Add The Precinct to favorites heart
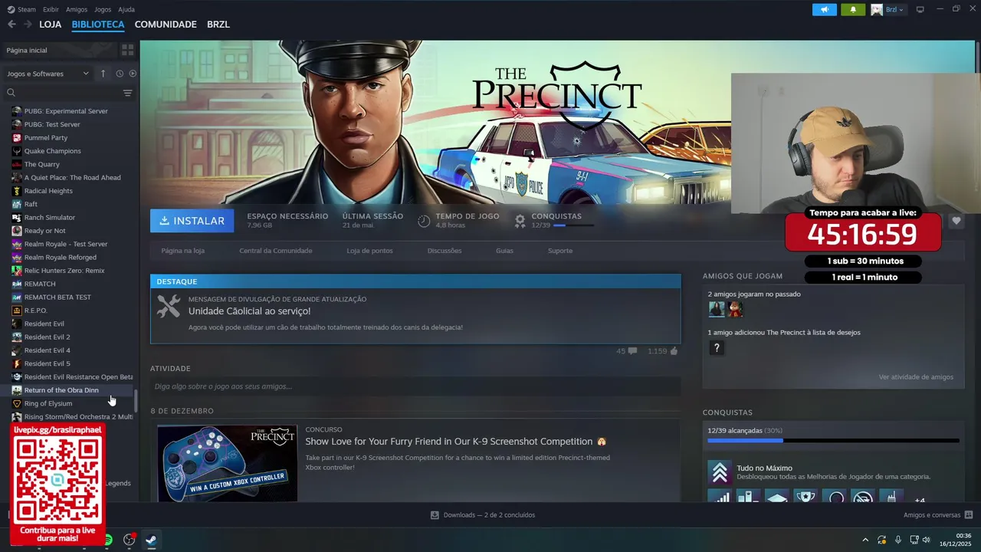 956,221
